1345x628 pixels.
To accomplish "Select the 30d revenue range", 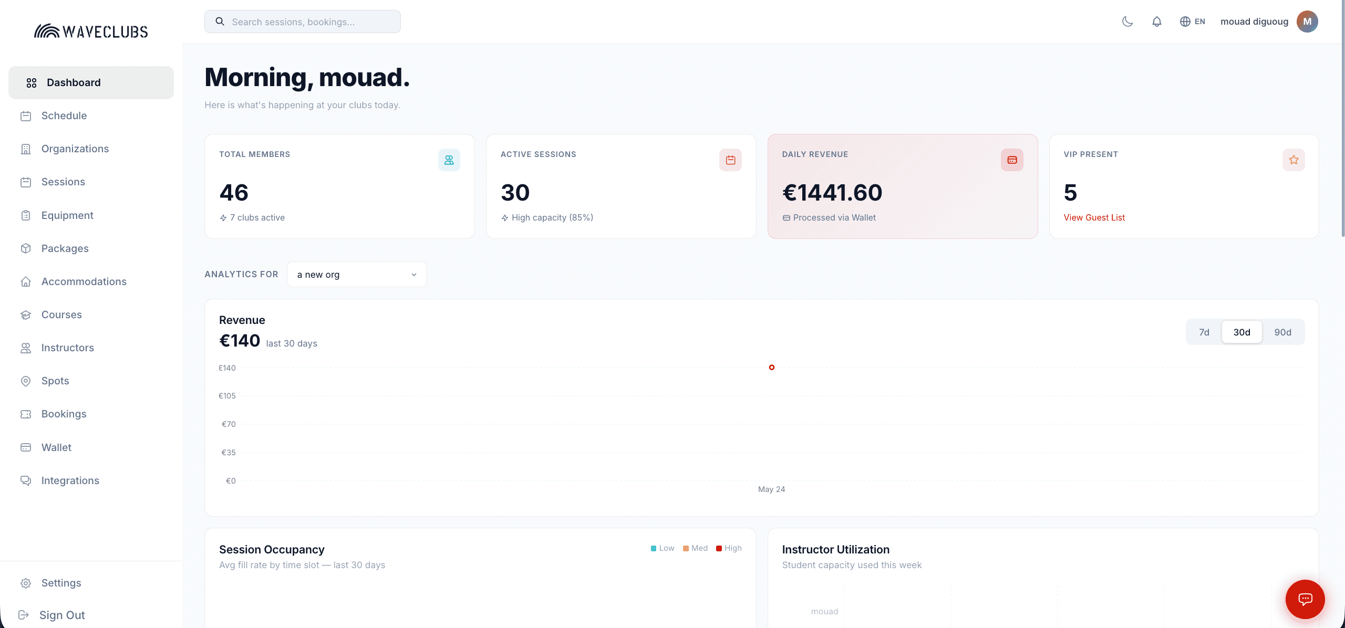I will coord(1241,332).
